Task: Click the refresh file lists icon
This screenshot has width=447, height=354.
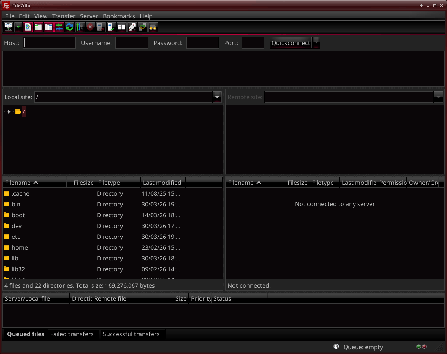Action: (70, 27)
